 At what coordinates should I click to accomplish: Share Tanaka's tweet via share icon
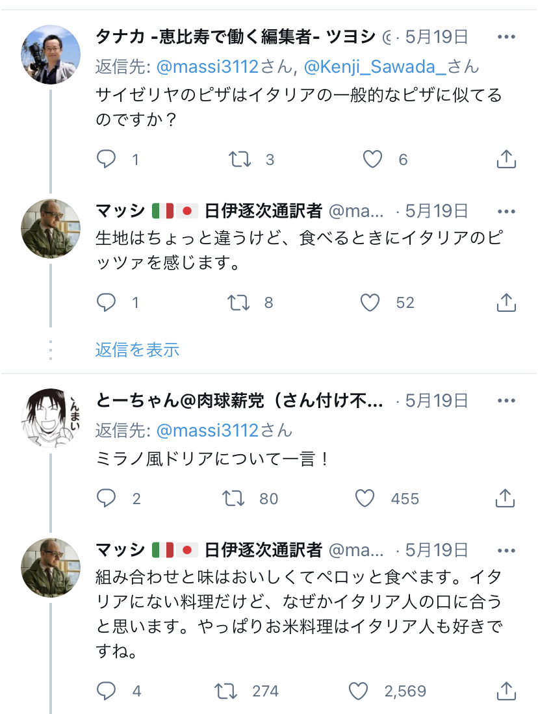506,159
